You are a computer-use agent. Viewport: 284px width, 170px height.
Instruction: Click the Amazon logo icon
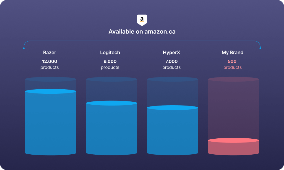[x=142, y=20]
